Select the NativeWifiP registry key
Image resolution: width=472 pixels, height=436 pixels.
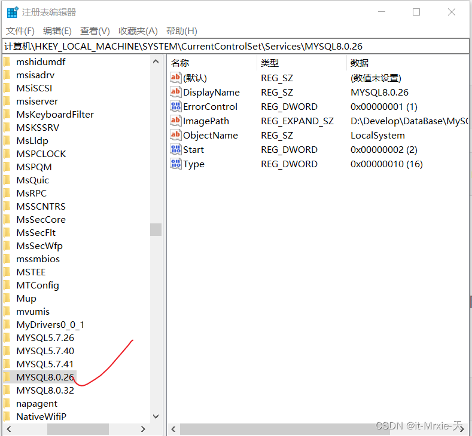(41, 416)
